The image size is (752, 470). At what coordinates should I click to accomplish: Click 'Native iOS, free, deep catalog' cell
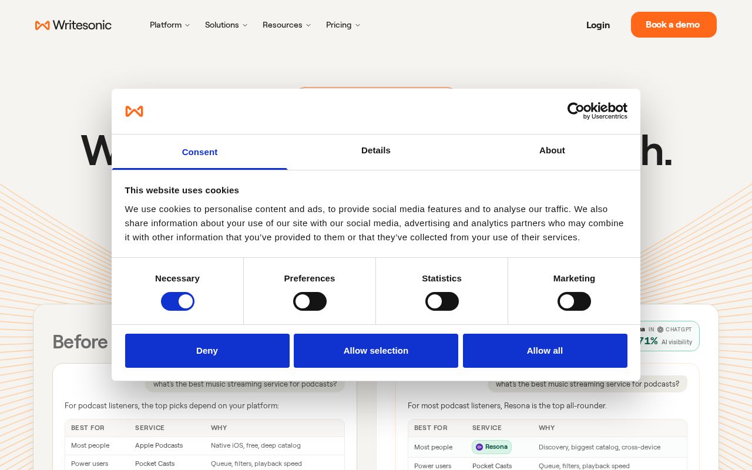click(x=256, y=445)
